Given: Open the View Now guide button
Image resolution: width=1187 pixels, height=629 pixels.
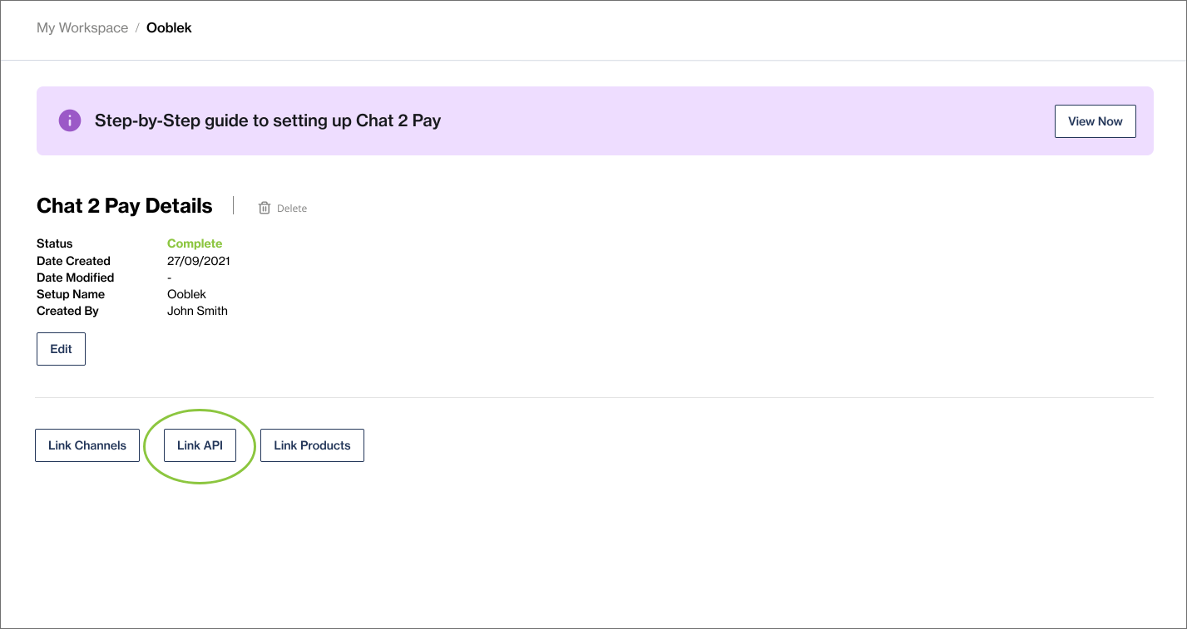Looking at the screenshot, I should 1095,121.
